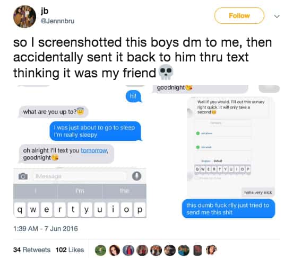The width and height of the screenshot is (293, 258).
Task: Tap the "p" key on keyboard
Action: [x=140, y=210]
